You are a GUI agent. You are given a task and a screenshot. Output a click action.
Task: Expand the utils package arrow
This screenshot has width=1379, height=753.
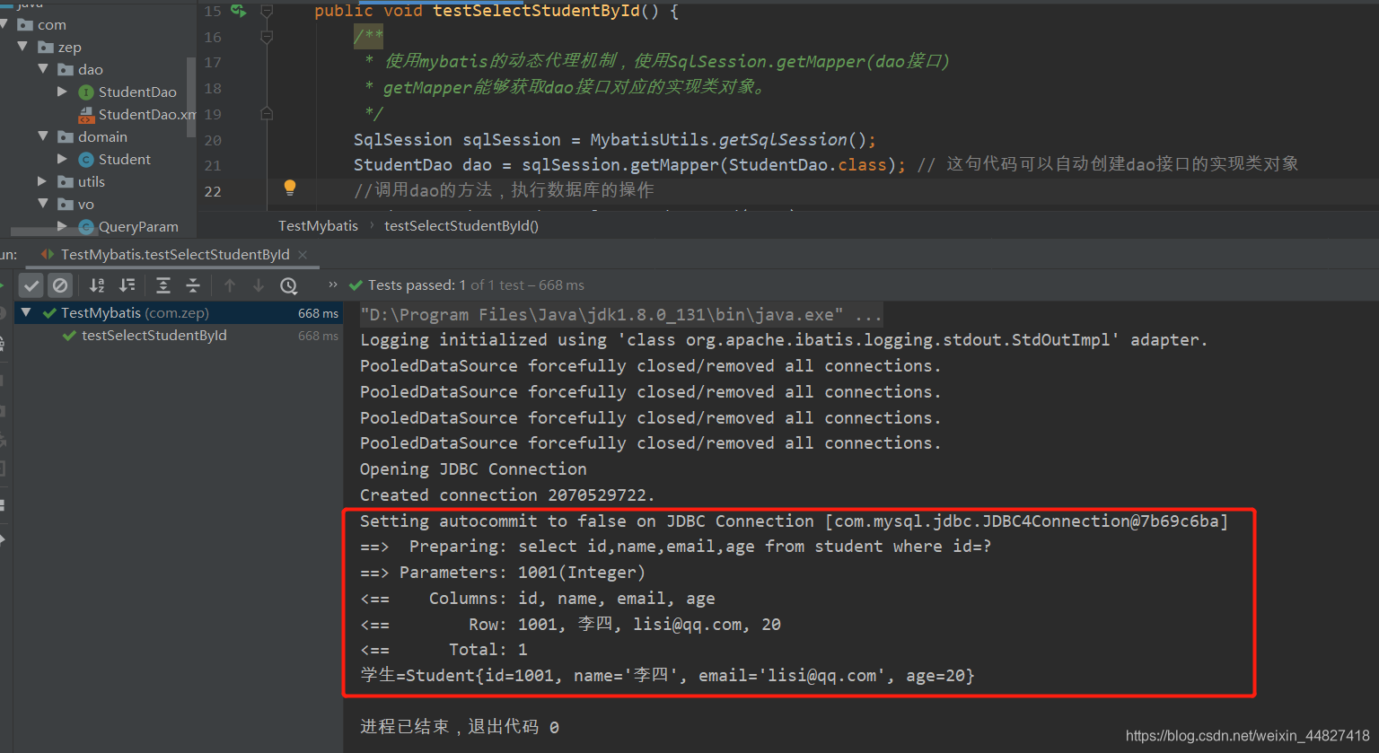pyautogui.click(x=42, y=181)
